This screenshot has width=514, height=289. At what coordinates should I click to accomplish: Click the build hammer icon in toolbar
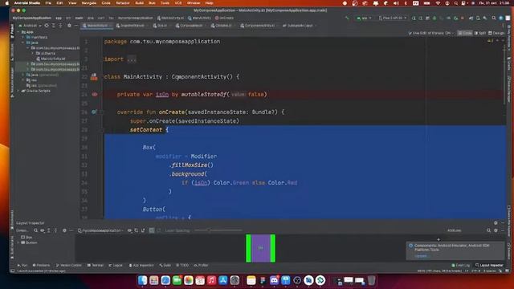click(347, 18)
